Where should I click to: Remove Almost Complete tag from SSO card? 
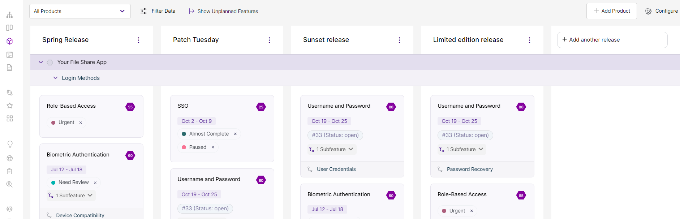pyautogui.click(x=235, y=134)
